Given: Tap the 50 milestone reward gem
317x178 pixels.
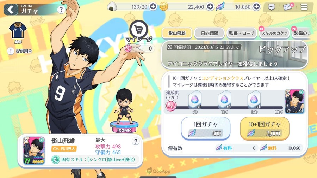Looking at the screenshot, I should tap(195, 100).
